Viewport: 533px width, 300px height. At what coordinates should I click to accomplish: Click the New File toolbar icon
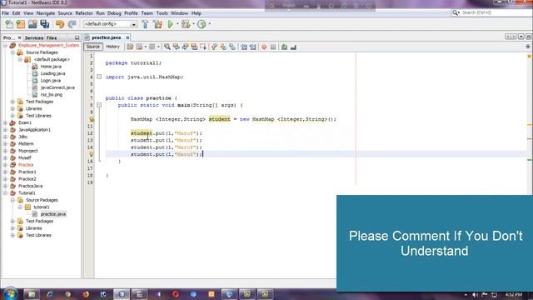point(9,24)
